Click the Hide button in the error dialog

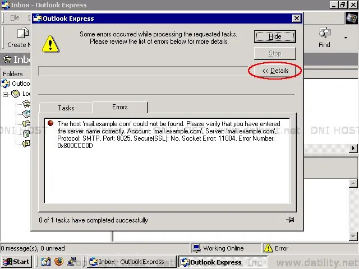pos(275,36)
